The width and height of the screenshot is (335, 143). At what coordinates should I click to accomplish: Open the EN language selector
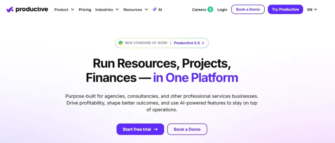coord(312,9)
